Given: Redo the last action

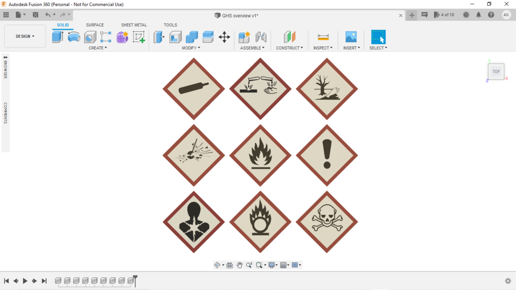Looking at the screenshot, I should tap(62, 15).
